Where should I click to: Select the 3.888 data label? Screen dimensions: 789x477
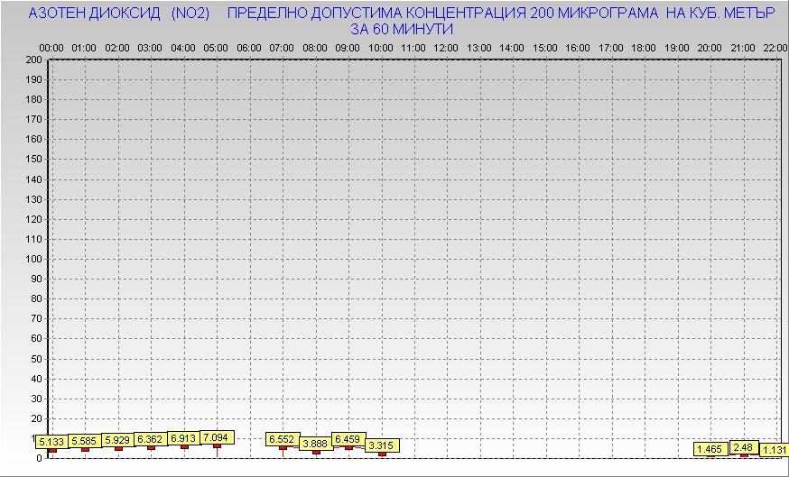tap(316, 444)
